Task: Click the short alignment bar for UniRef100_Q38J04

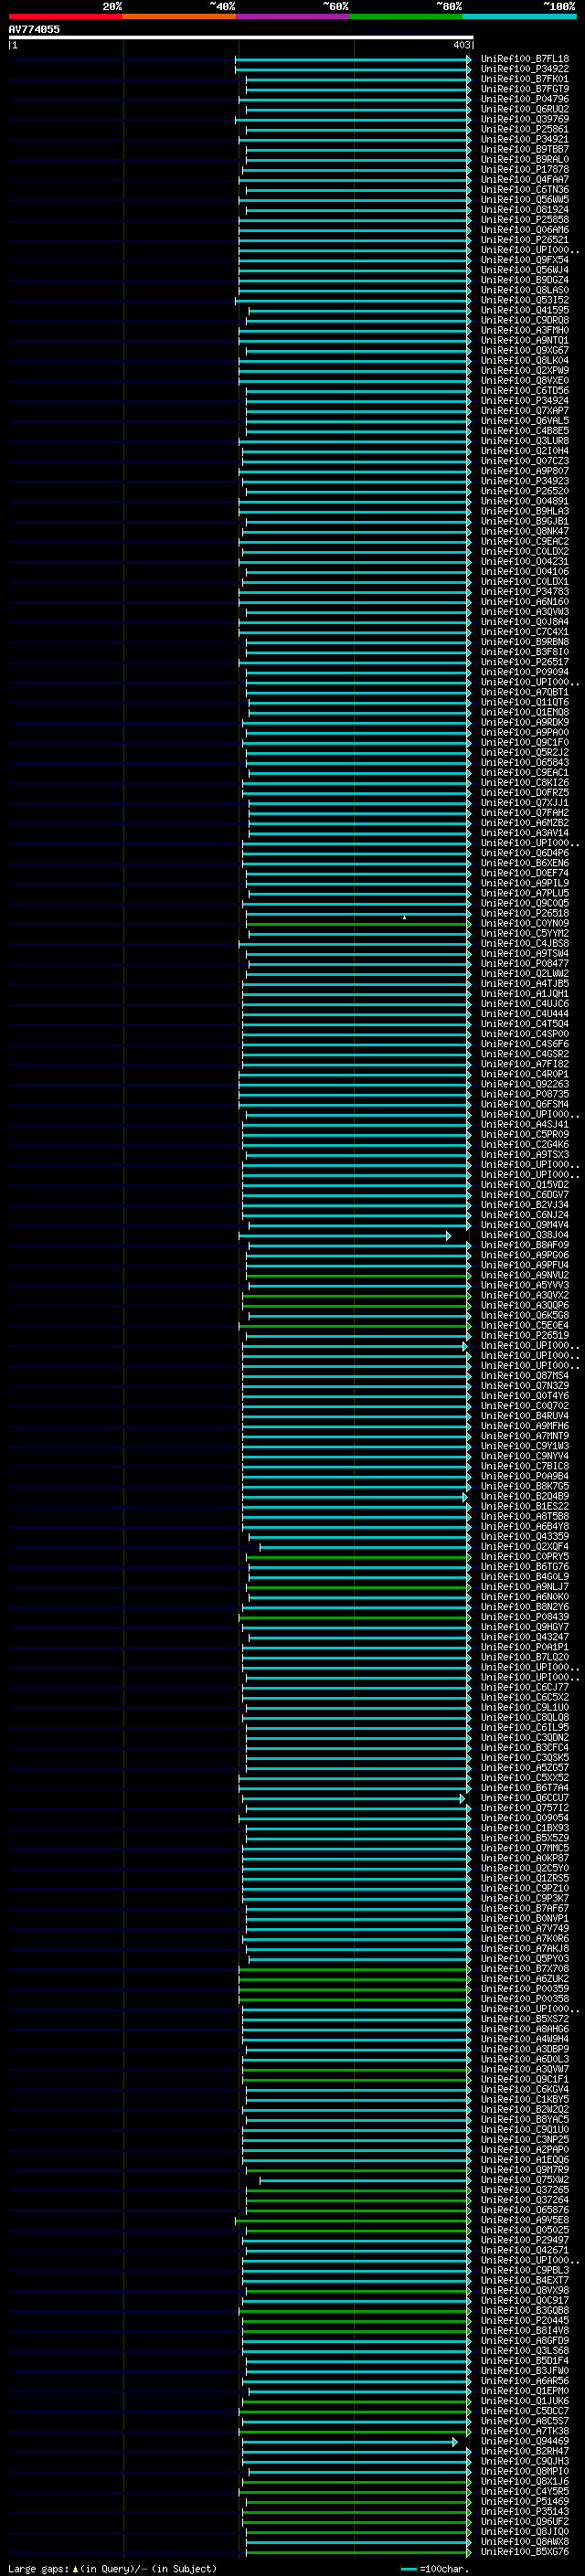Action: coord(344,1236)
